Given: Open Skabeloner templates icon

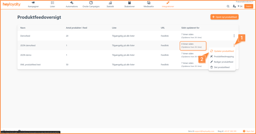Looking at the screenshot, I should pos(129,2).
